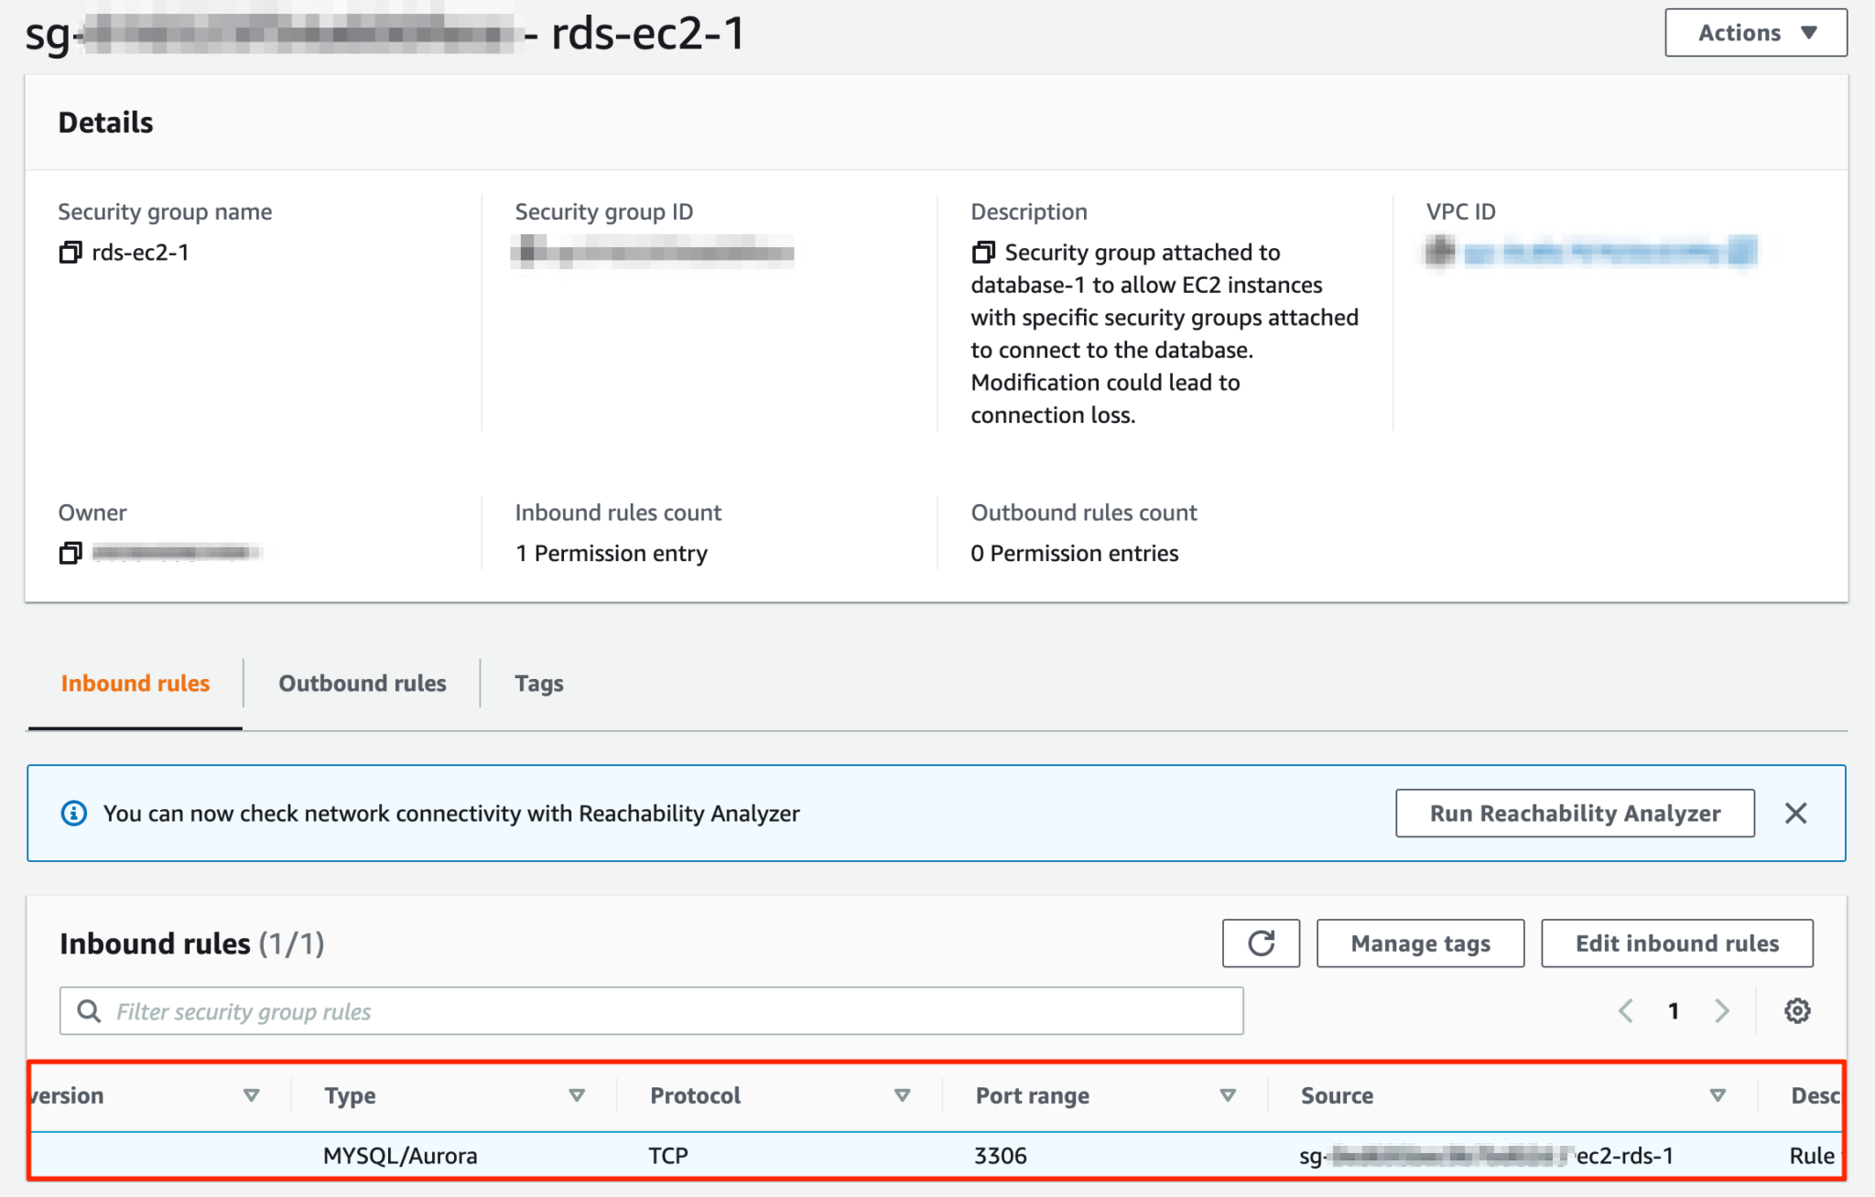The width and height of the screenshot is (1875, 1197).
Task: Open the Port range column filter
Action: click(1227, 1095)
